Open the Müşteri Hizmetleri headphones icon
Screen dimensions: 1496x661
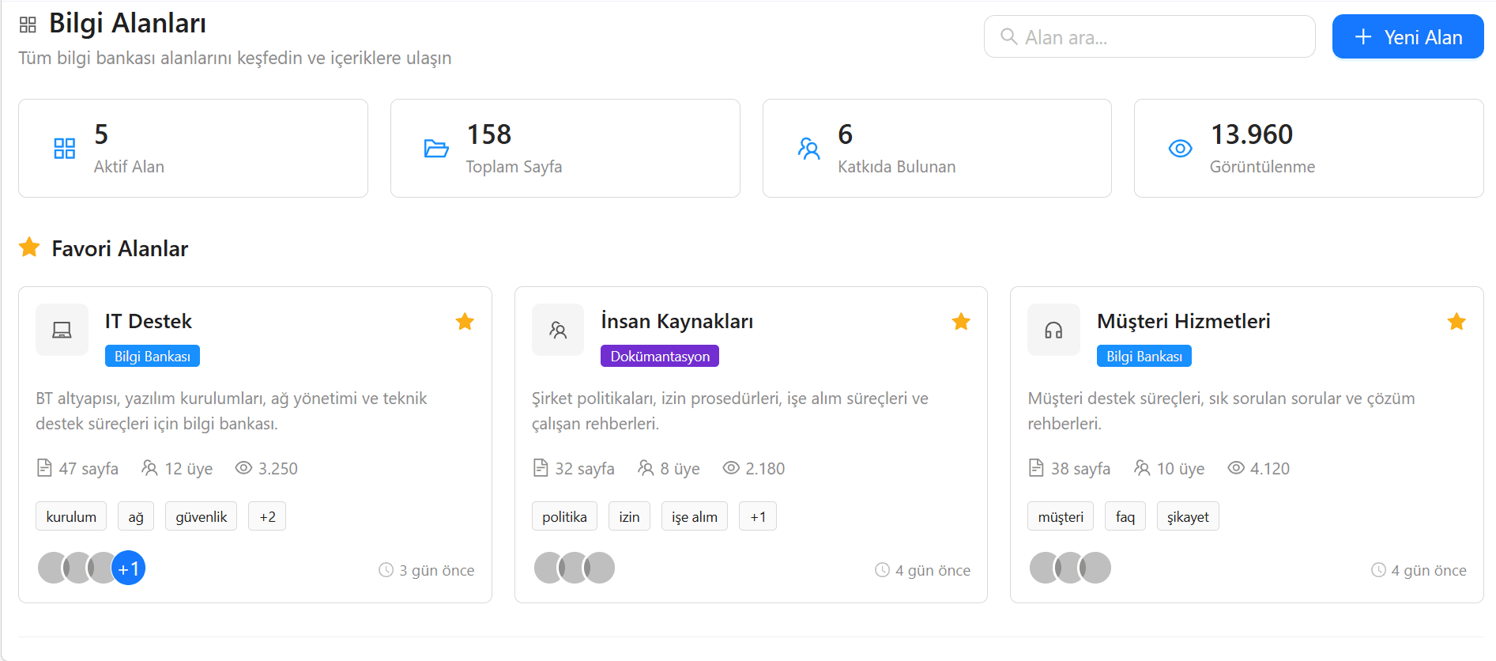(1053, 330)
